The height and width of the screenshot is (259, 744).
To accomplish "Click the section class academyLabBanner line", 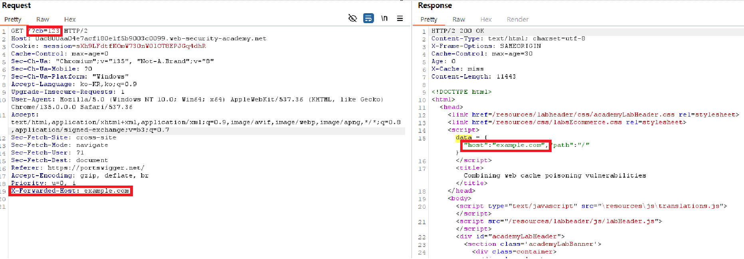I will tap(532, 244).
